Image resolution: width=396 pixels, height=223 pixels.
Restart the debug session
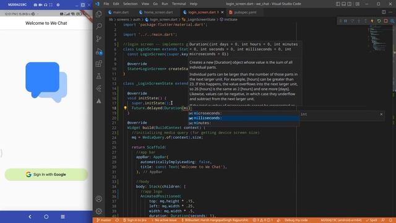pos(379,21)
